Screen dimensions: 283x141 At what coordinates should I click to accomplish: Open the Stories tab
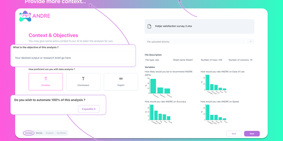[x=39, y=133]
